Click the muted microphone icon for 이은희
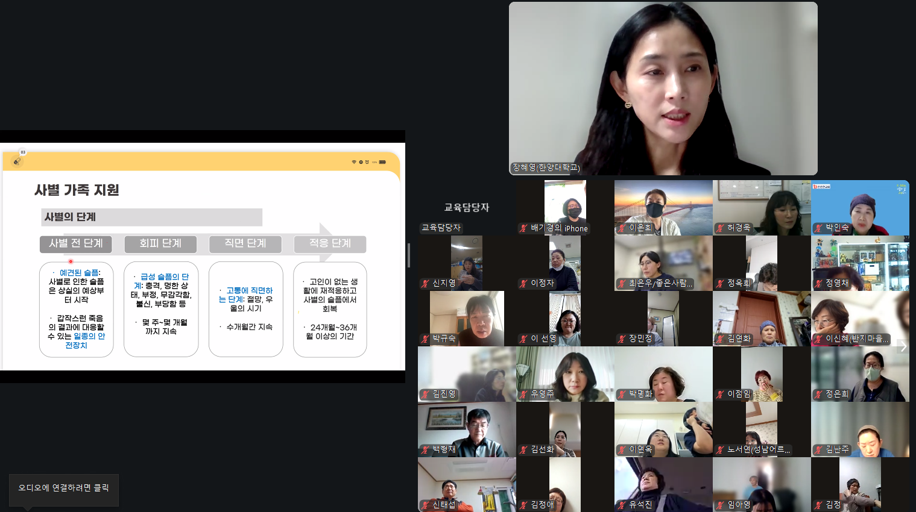 coord(622,228)
